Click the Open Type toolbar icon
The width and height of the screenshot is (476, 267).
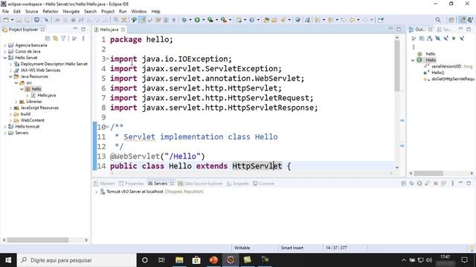[266, 20]
